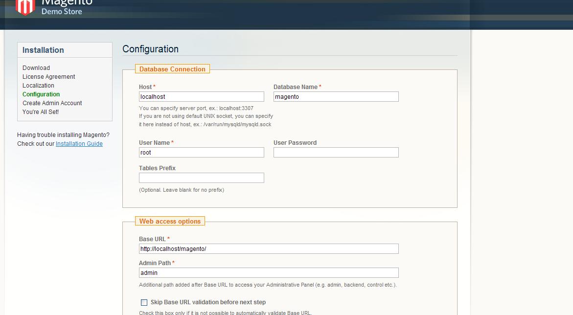Select the Localization step in sidebar
This screenshot has height=315, width=573.
point(38,86)
